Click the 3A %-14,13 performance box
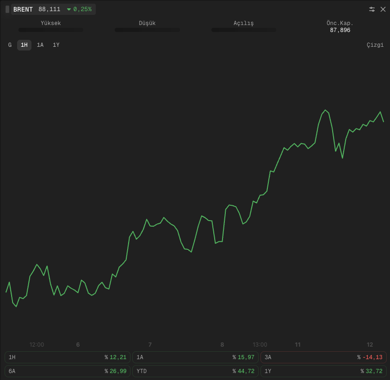The width and height of the screenshot is (390, 380). click(323, 357)
